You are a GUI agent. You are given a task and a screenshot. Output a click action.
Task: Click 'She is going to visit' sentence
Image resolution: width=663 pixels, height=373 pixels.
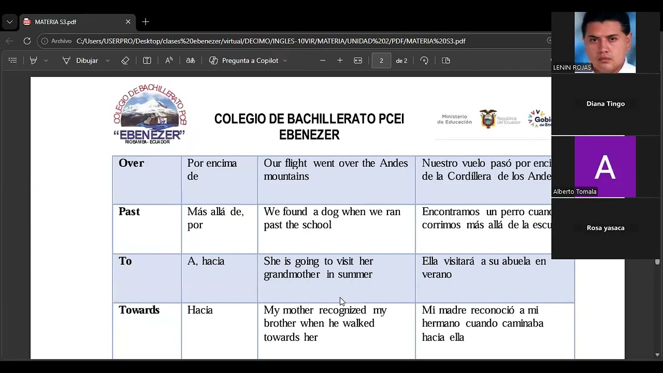tap(319, 267)
